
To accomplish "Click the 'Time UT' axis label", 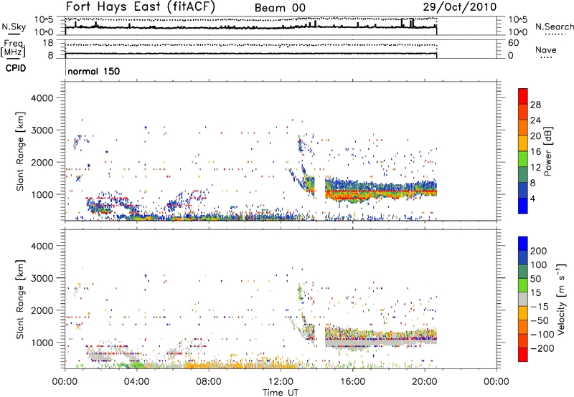I will pos(281,392).
